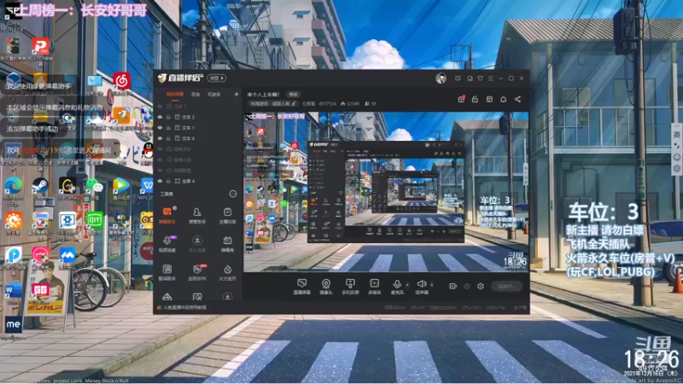Open the funnel icon in title bar
This screenshot has width=683, height=384.
point(480,79)
